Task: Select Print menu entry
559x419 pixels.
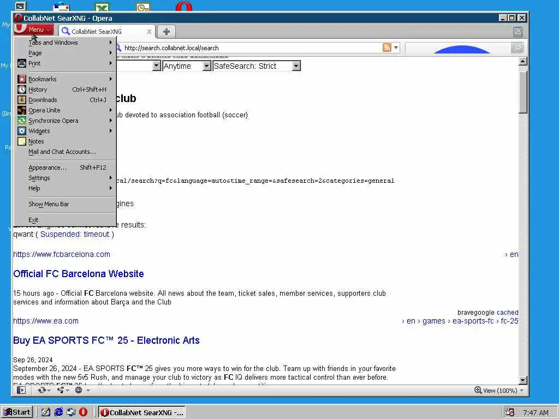Action: click(x=66, y=63)
